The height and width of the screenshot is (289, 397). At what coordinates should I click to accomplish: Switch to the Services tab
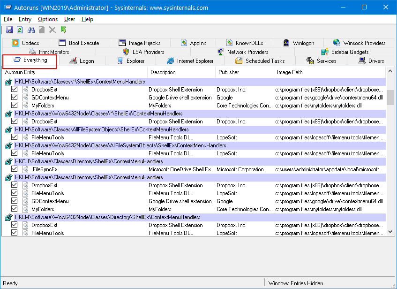[321, 61]
